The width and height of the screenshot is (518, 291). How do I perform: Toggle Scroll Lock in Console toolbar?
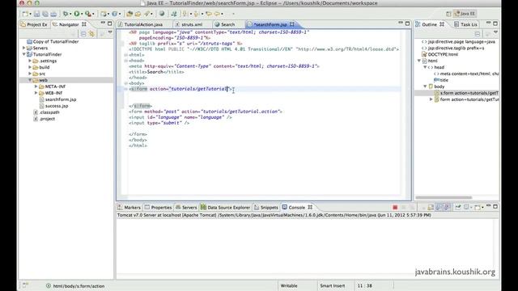pos(431,207)
